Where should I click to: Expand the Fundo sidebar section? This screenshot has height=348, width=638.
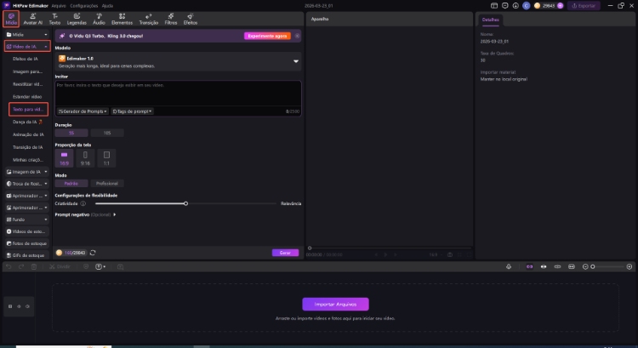pyautogui.click(x=46, y=220)
